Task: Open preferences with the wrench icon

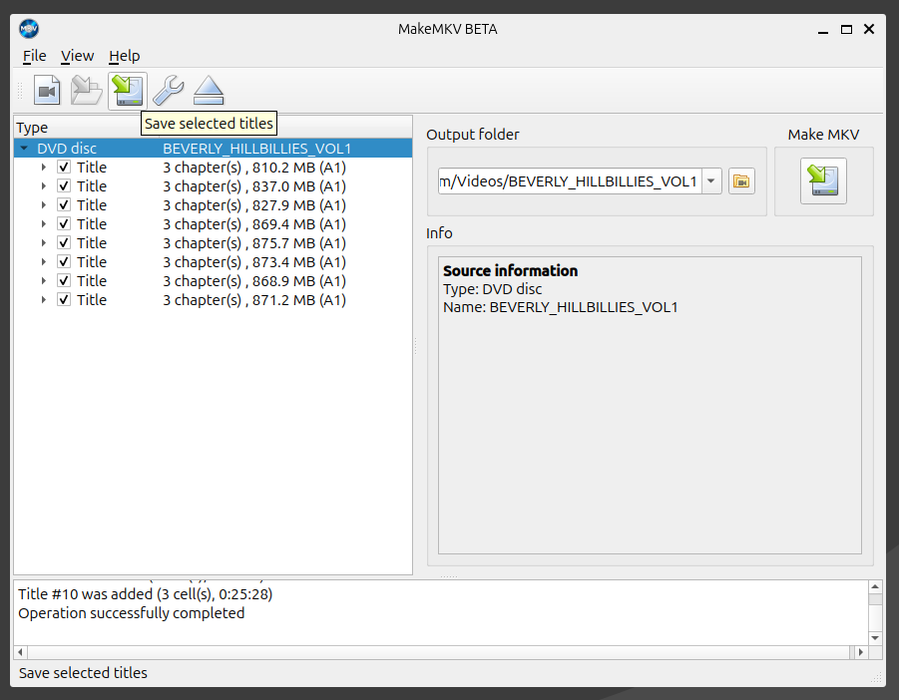Action: 168,91
